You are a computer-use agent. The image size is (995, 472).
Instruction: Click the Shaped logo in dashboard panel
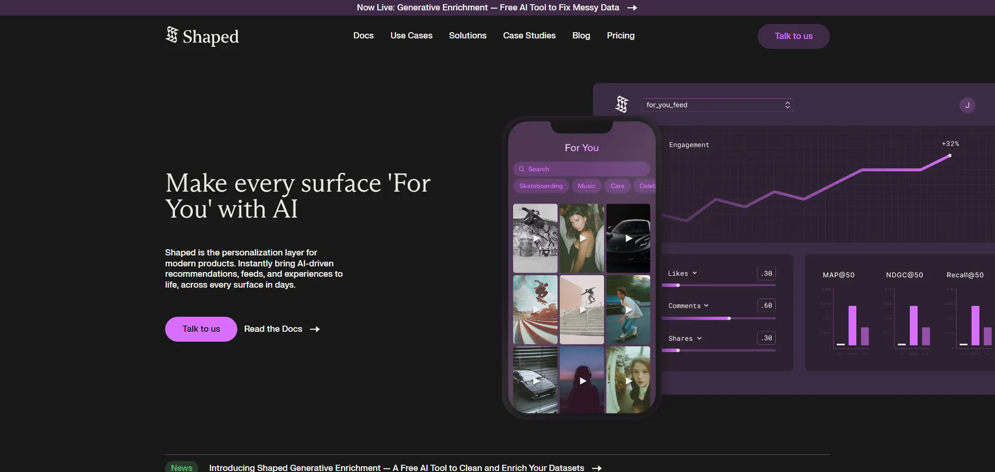tap(622, 104)
